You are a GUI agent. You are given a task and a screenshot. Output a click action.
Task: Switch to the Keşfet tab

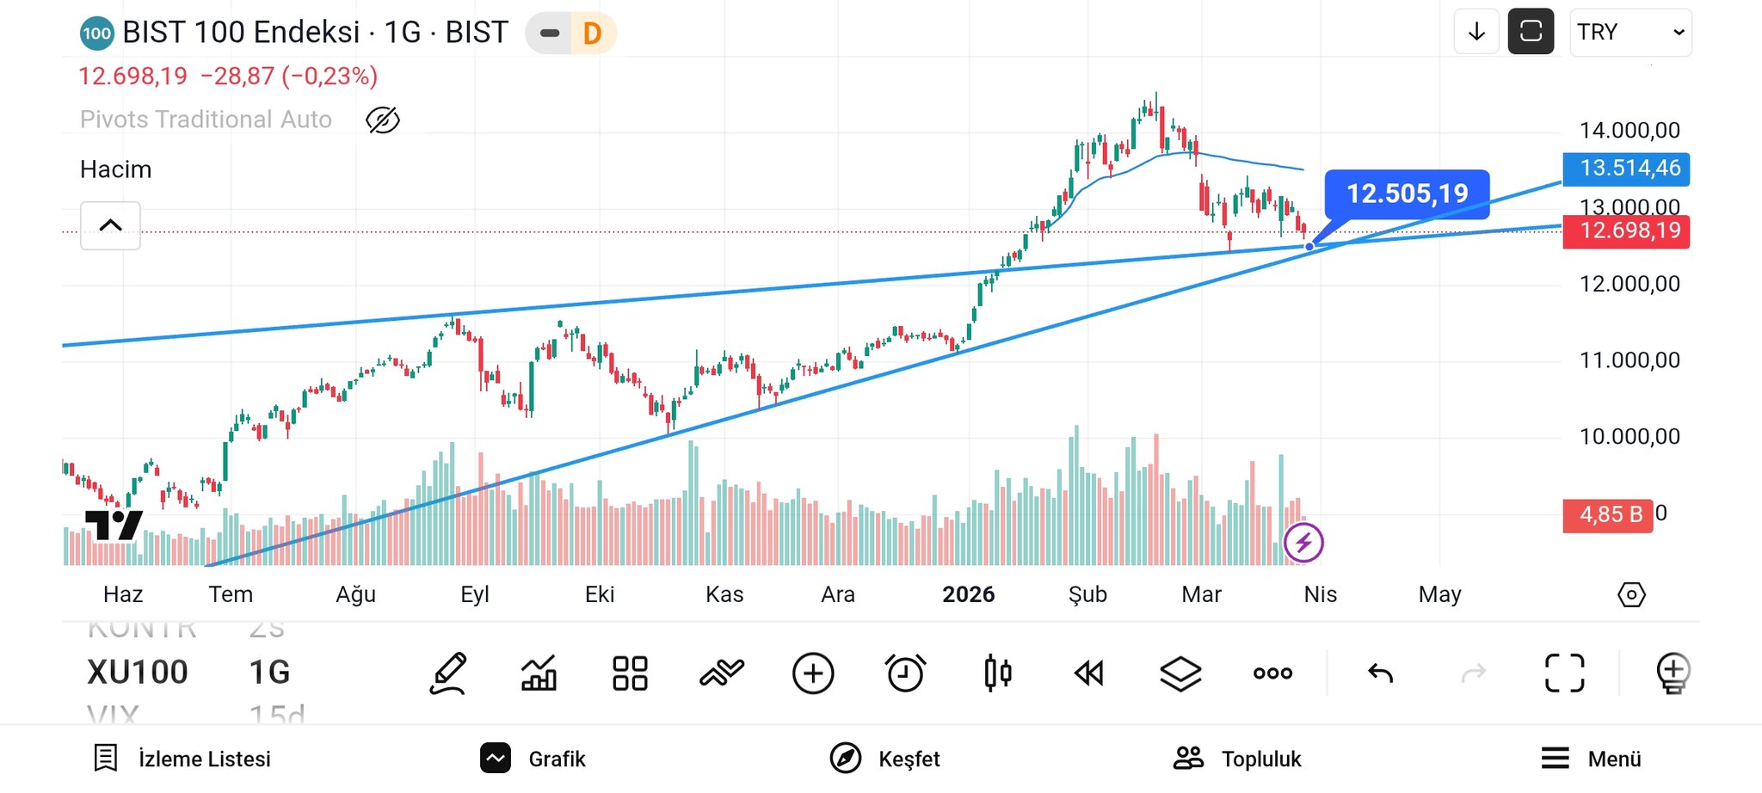(x=885, y=759)
